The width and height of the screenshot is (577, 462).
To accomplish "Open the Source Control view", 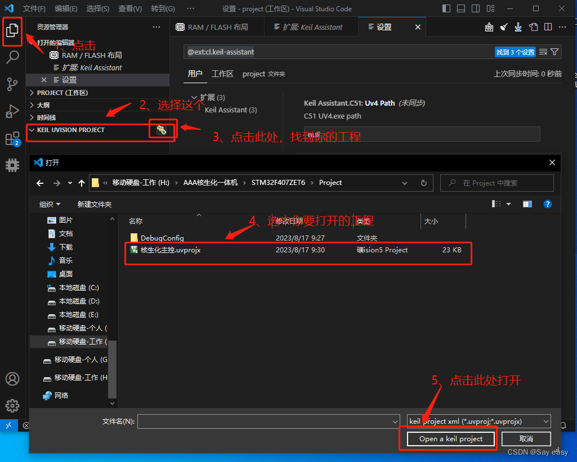I will tap(12, 84).
